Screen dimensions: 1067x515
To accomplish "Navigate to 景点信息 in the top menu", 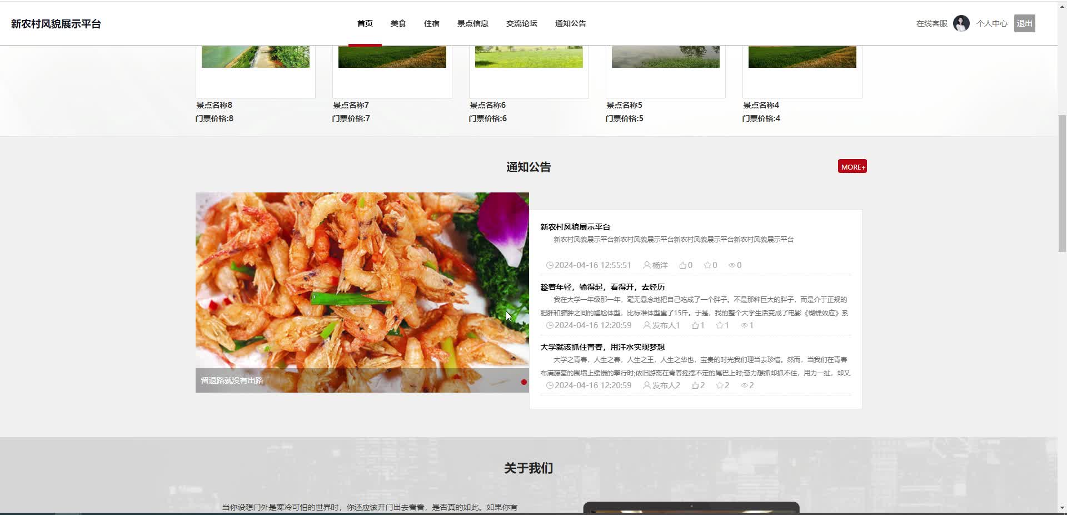I will pyautogui.click(x=473, y=23).
